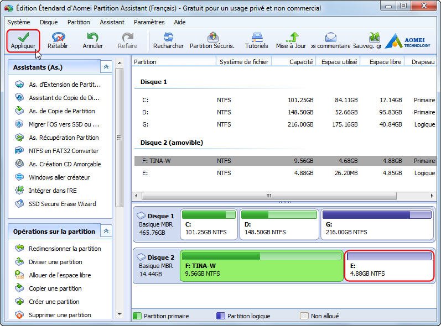Reload disks with Recharcher icon
441x326 pixels.
coord(168,41)
